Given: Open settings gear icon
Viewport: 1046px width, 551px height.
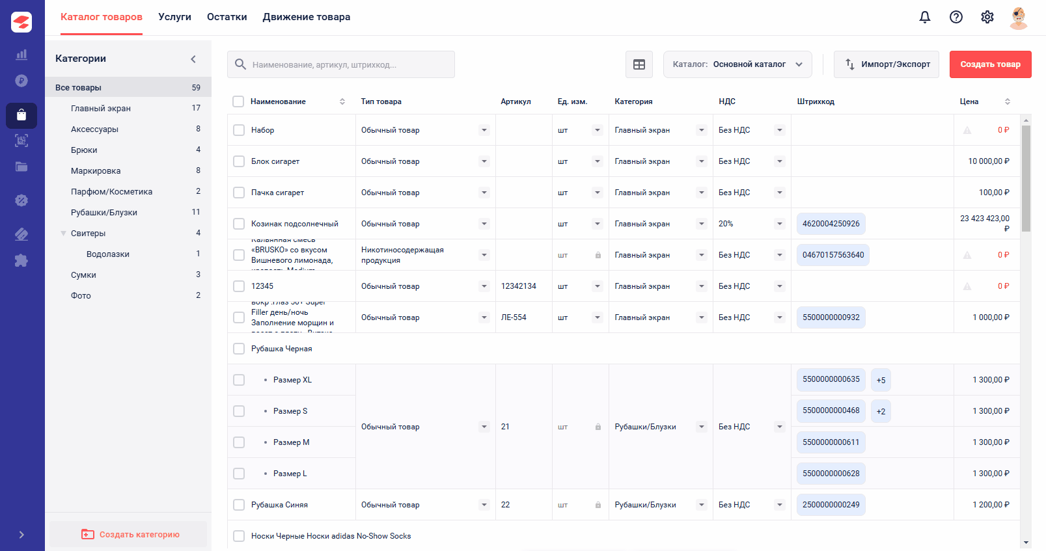Looking at the screenshot, I should (x=987, y=17).
